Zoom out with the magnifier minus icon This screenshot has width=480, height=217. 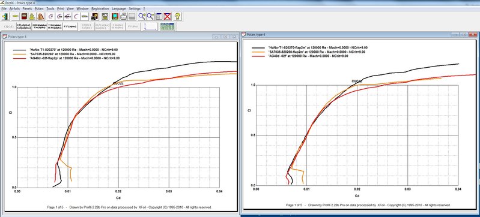[x=150, y=16]
